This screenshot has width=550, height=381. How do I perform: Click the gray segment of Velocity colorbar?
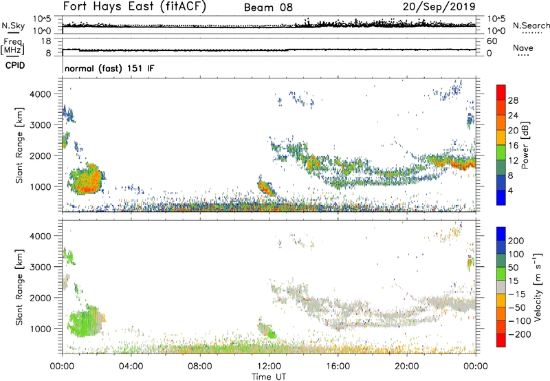click(501, 287)
